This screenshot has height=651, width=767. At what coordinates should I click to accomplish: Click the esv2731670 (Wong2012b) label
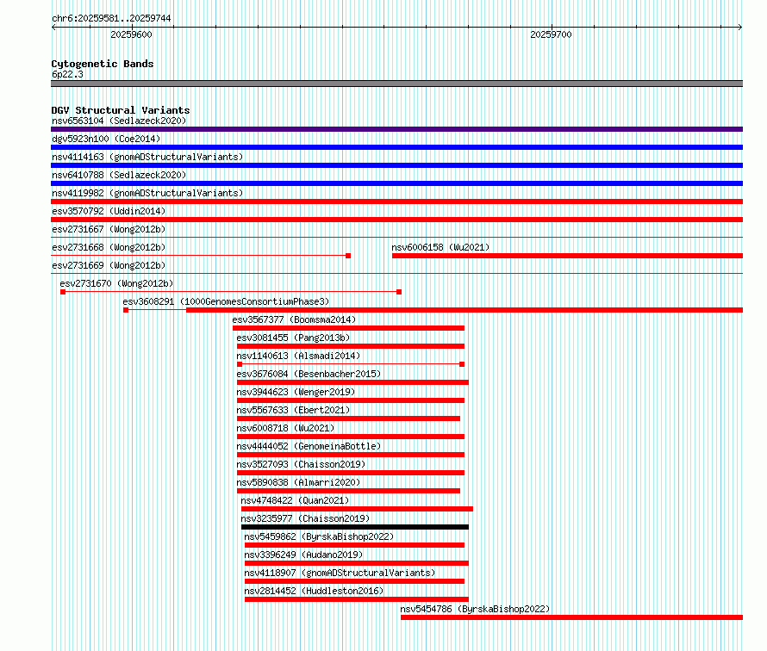click(x=116, y=283)
